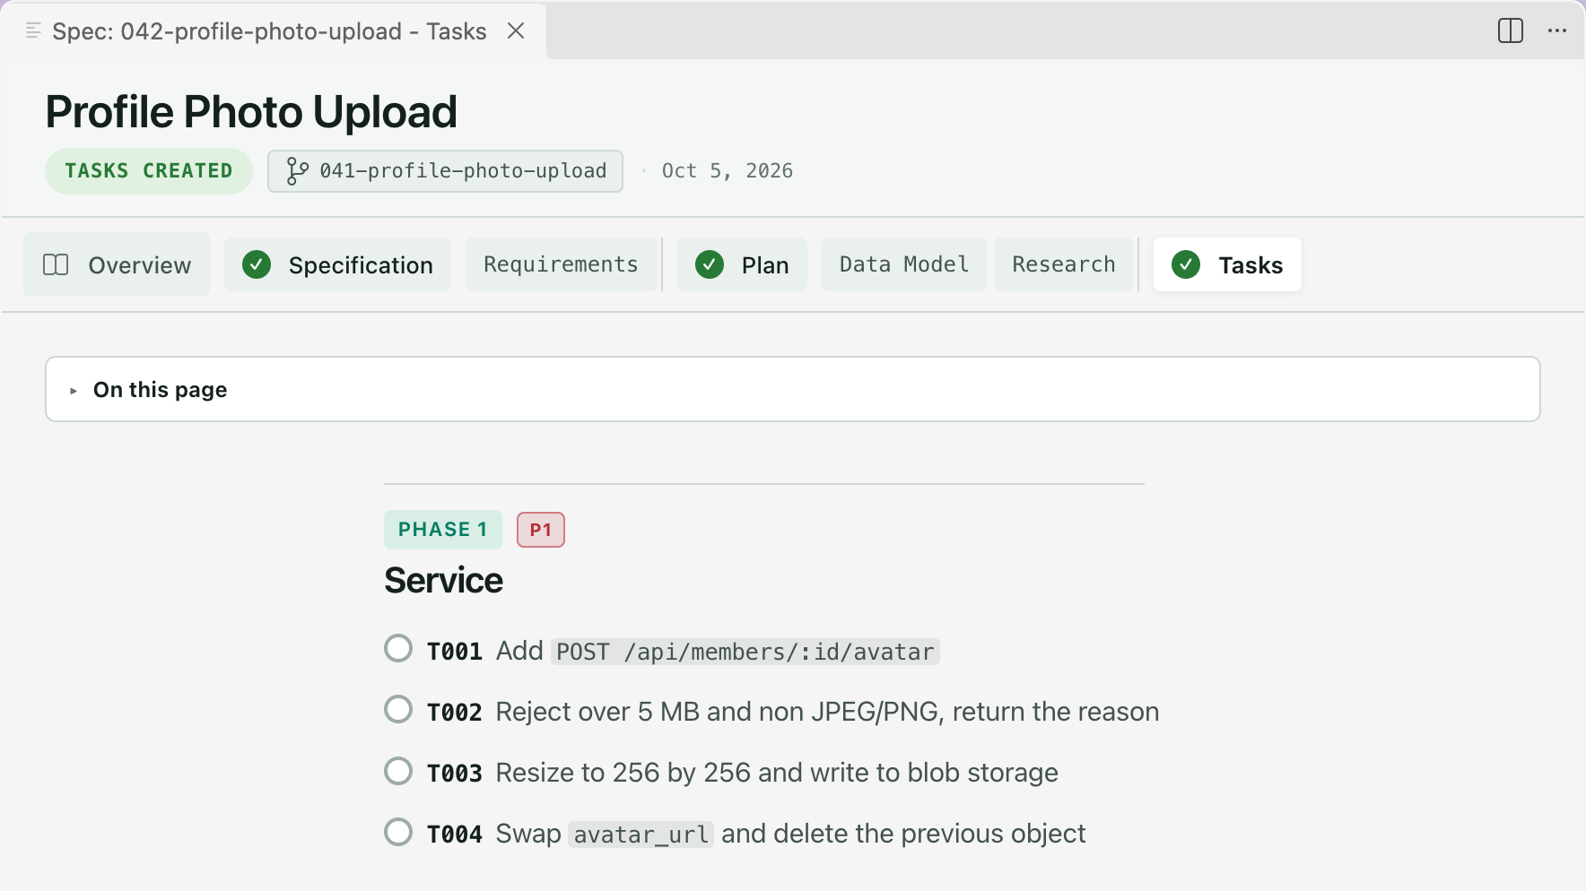This screenshot has width=1586, height=891.
Task: Close the Spec 042-profile-photo-upload tab
Action: (x=516, y=30)
